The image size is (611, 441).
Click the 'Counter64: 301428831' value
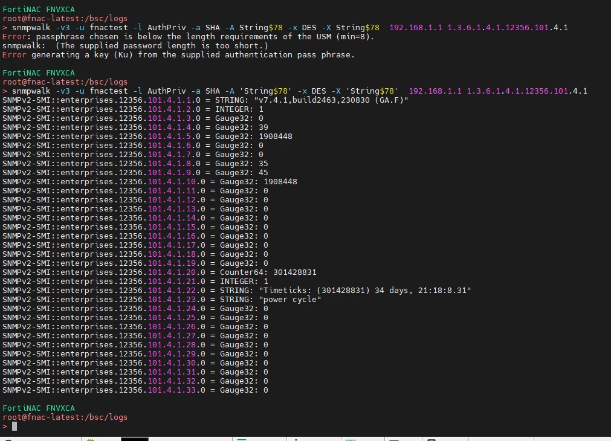(x=268, y=272)
